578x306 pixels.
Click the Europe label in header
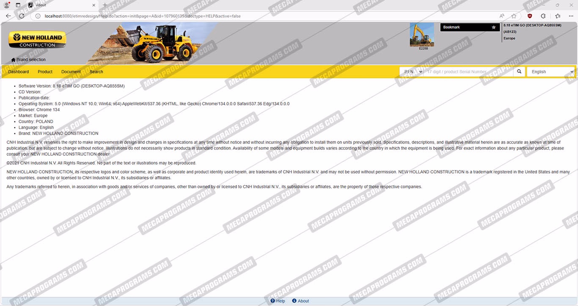point(509,38)
